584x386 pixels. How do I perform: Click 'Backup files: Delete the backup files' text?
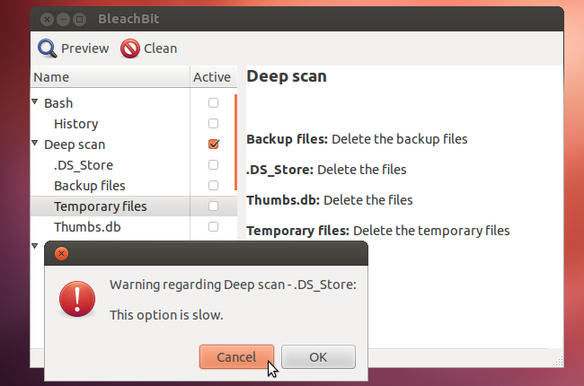coord(357,139)
